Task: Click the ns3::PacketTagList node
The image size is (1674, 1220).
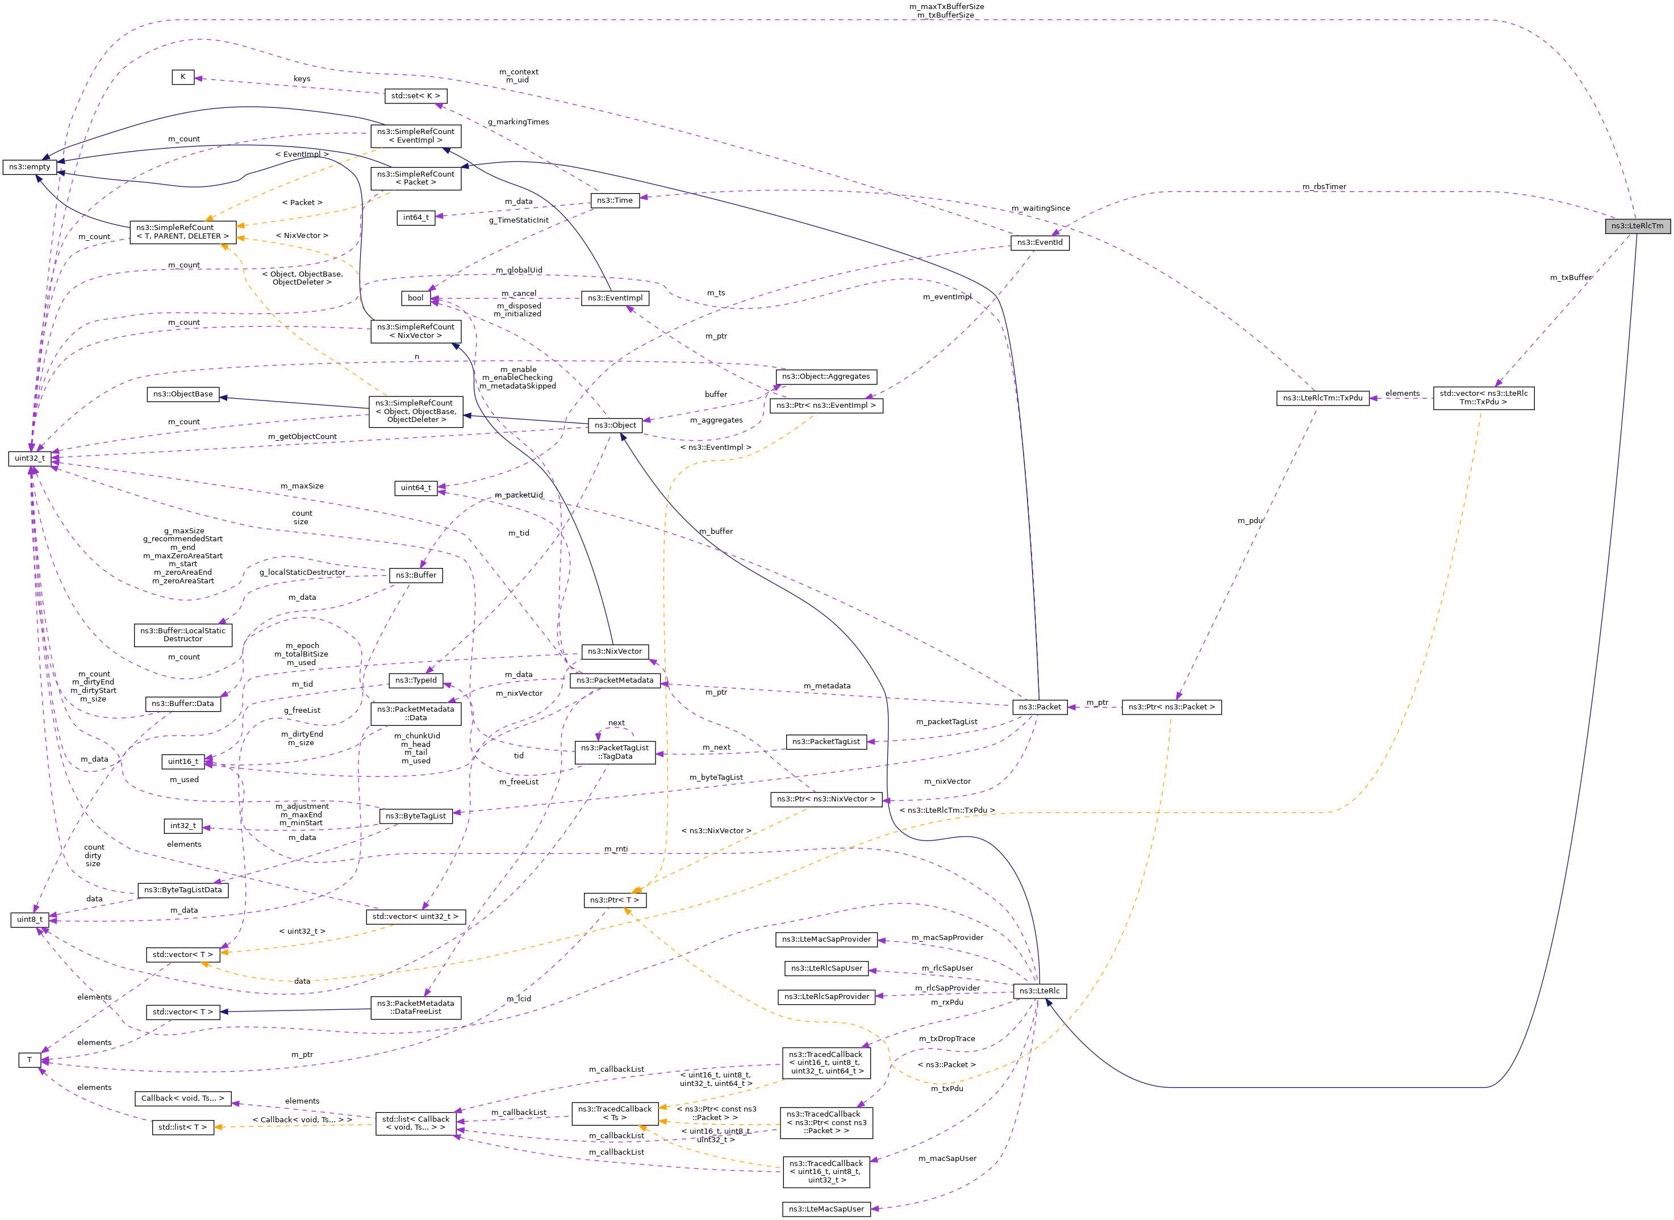Action: 825,741
